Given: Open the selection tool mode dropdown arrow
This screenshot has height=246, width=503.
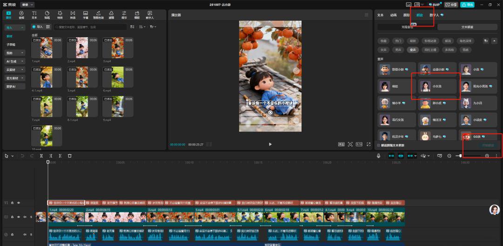Looking at the screenshot, I should 13,156.
